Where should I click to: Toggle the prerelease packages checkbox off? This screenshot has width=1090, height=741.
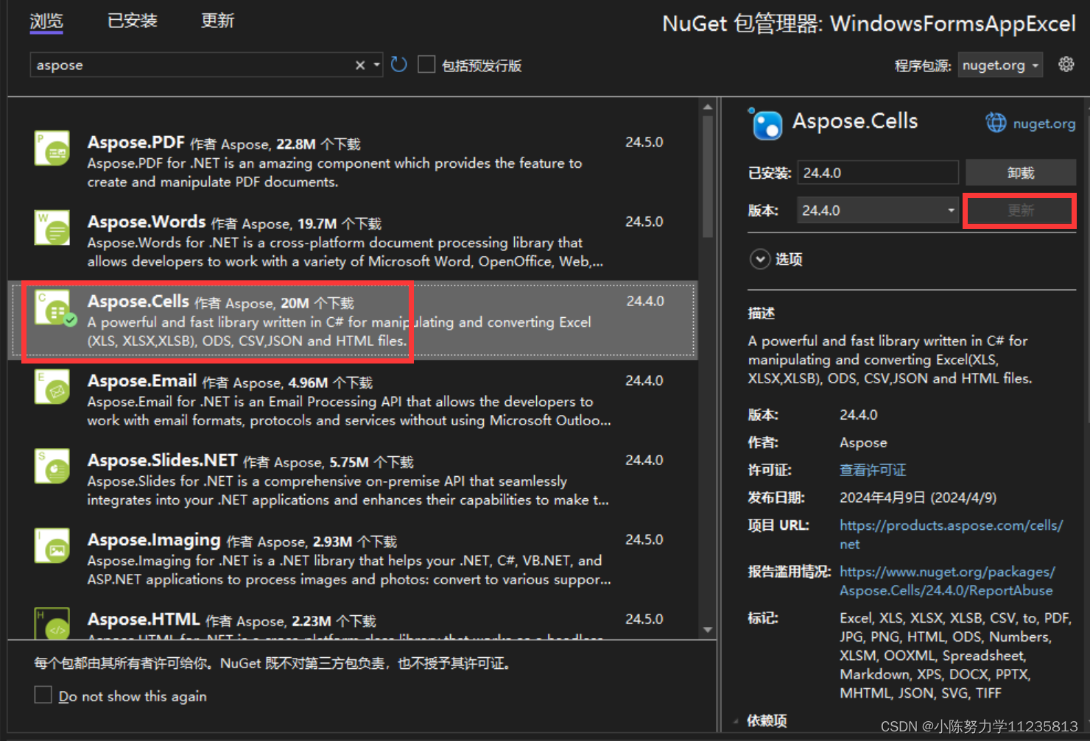coord(426,64)
